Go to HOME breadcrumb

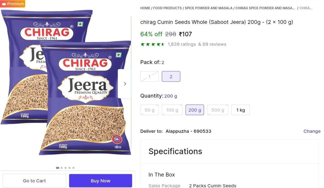pyautogui.click(x=145, y=8)
